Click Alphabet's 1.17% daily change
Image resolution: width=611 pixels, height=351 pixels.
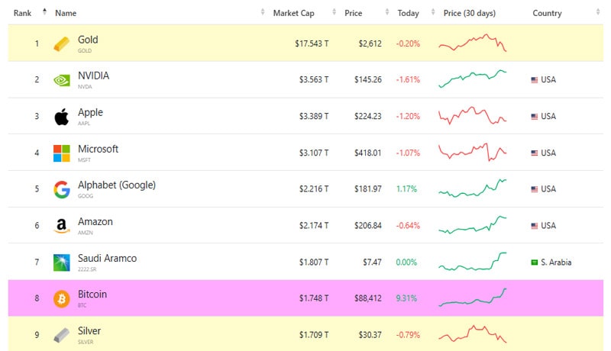406,189
